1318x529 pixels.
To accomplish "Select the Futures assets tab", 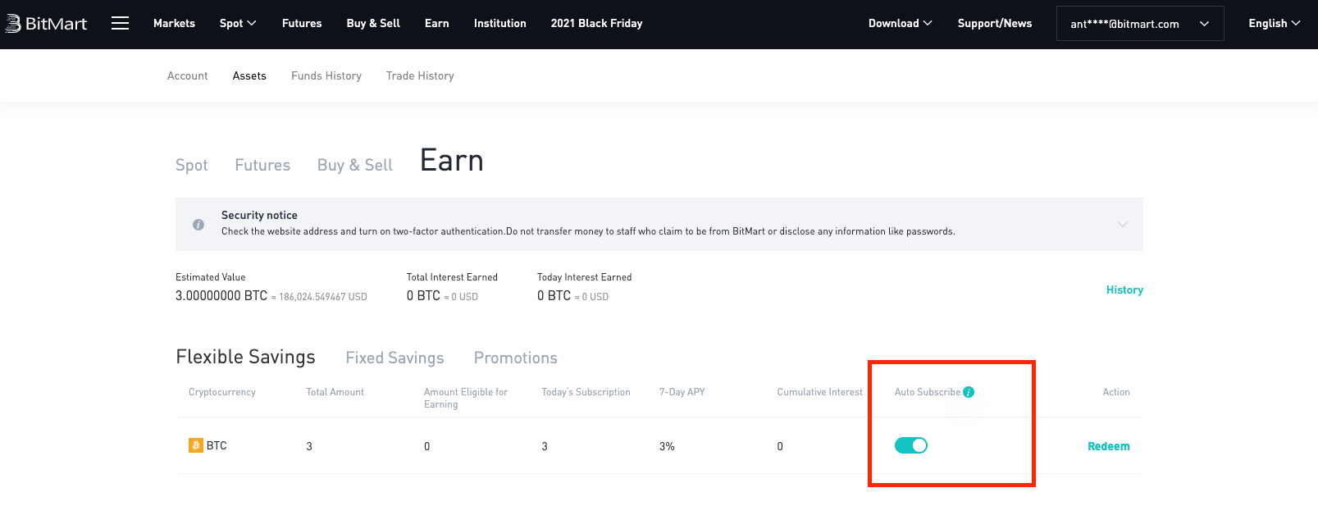I will [262, 165].
